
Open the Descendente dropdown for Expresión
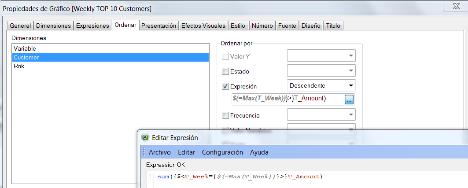coord(321,85)
